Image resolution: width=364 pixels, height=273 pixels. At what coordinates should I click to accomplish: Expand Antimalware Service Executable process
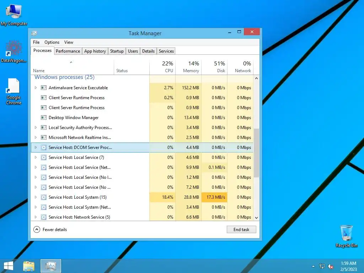[x=36, y=88]
